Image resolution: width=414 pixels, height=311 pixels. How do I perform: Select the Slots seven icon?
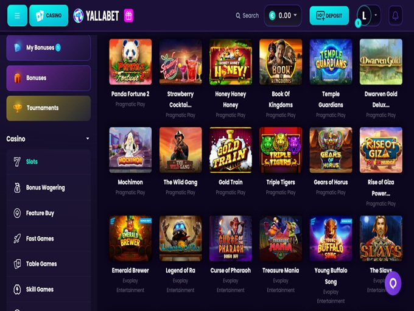tap(17, 161)
